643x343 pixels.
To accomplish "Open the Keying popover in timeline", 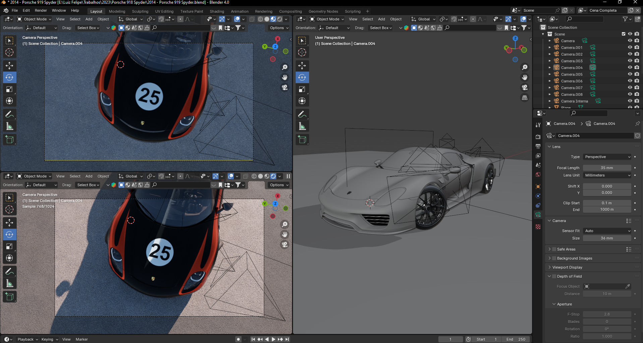I will pos(50,339).
